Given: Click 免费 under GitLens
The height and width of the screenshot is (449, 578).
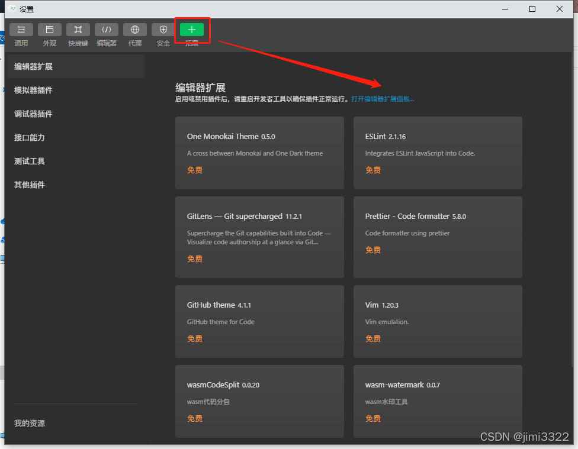Looking at the screenshot, I should click(195, 259).
